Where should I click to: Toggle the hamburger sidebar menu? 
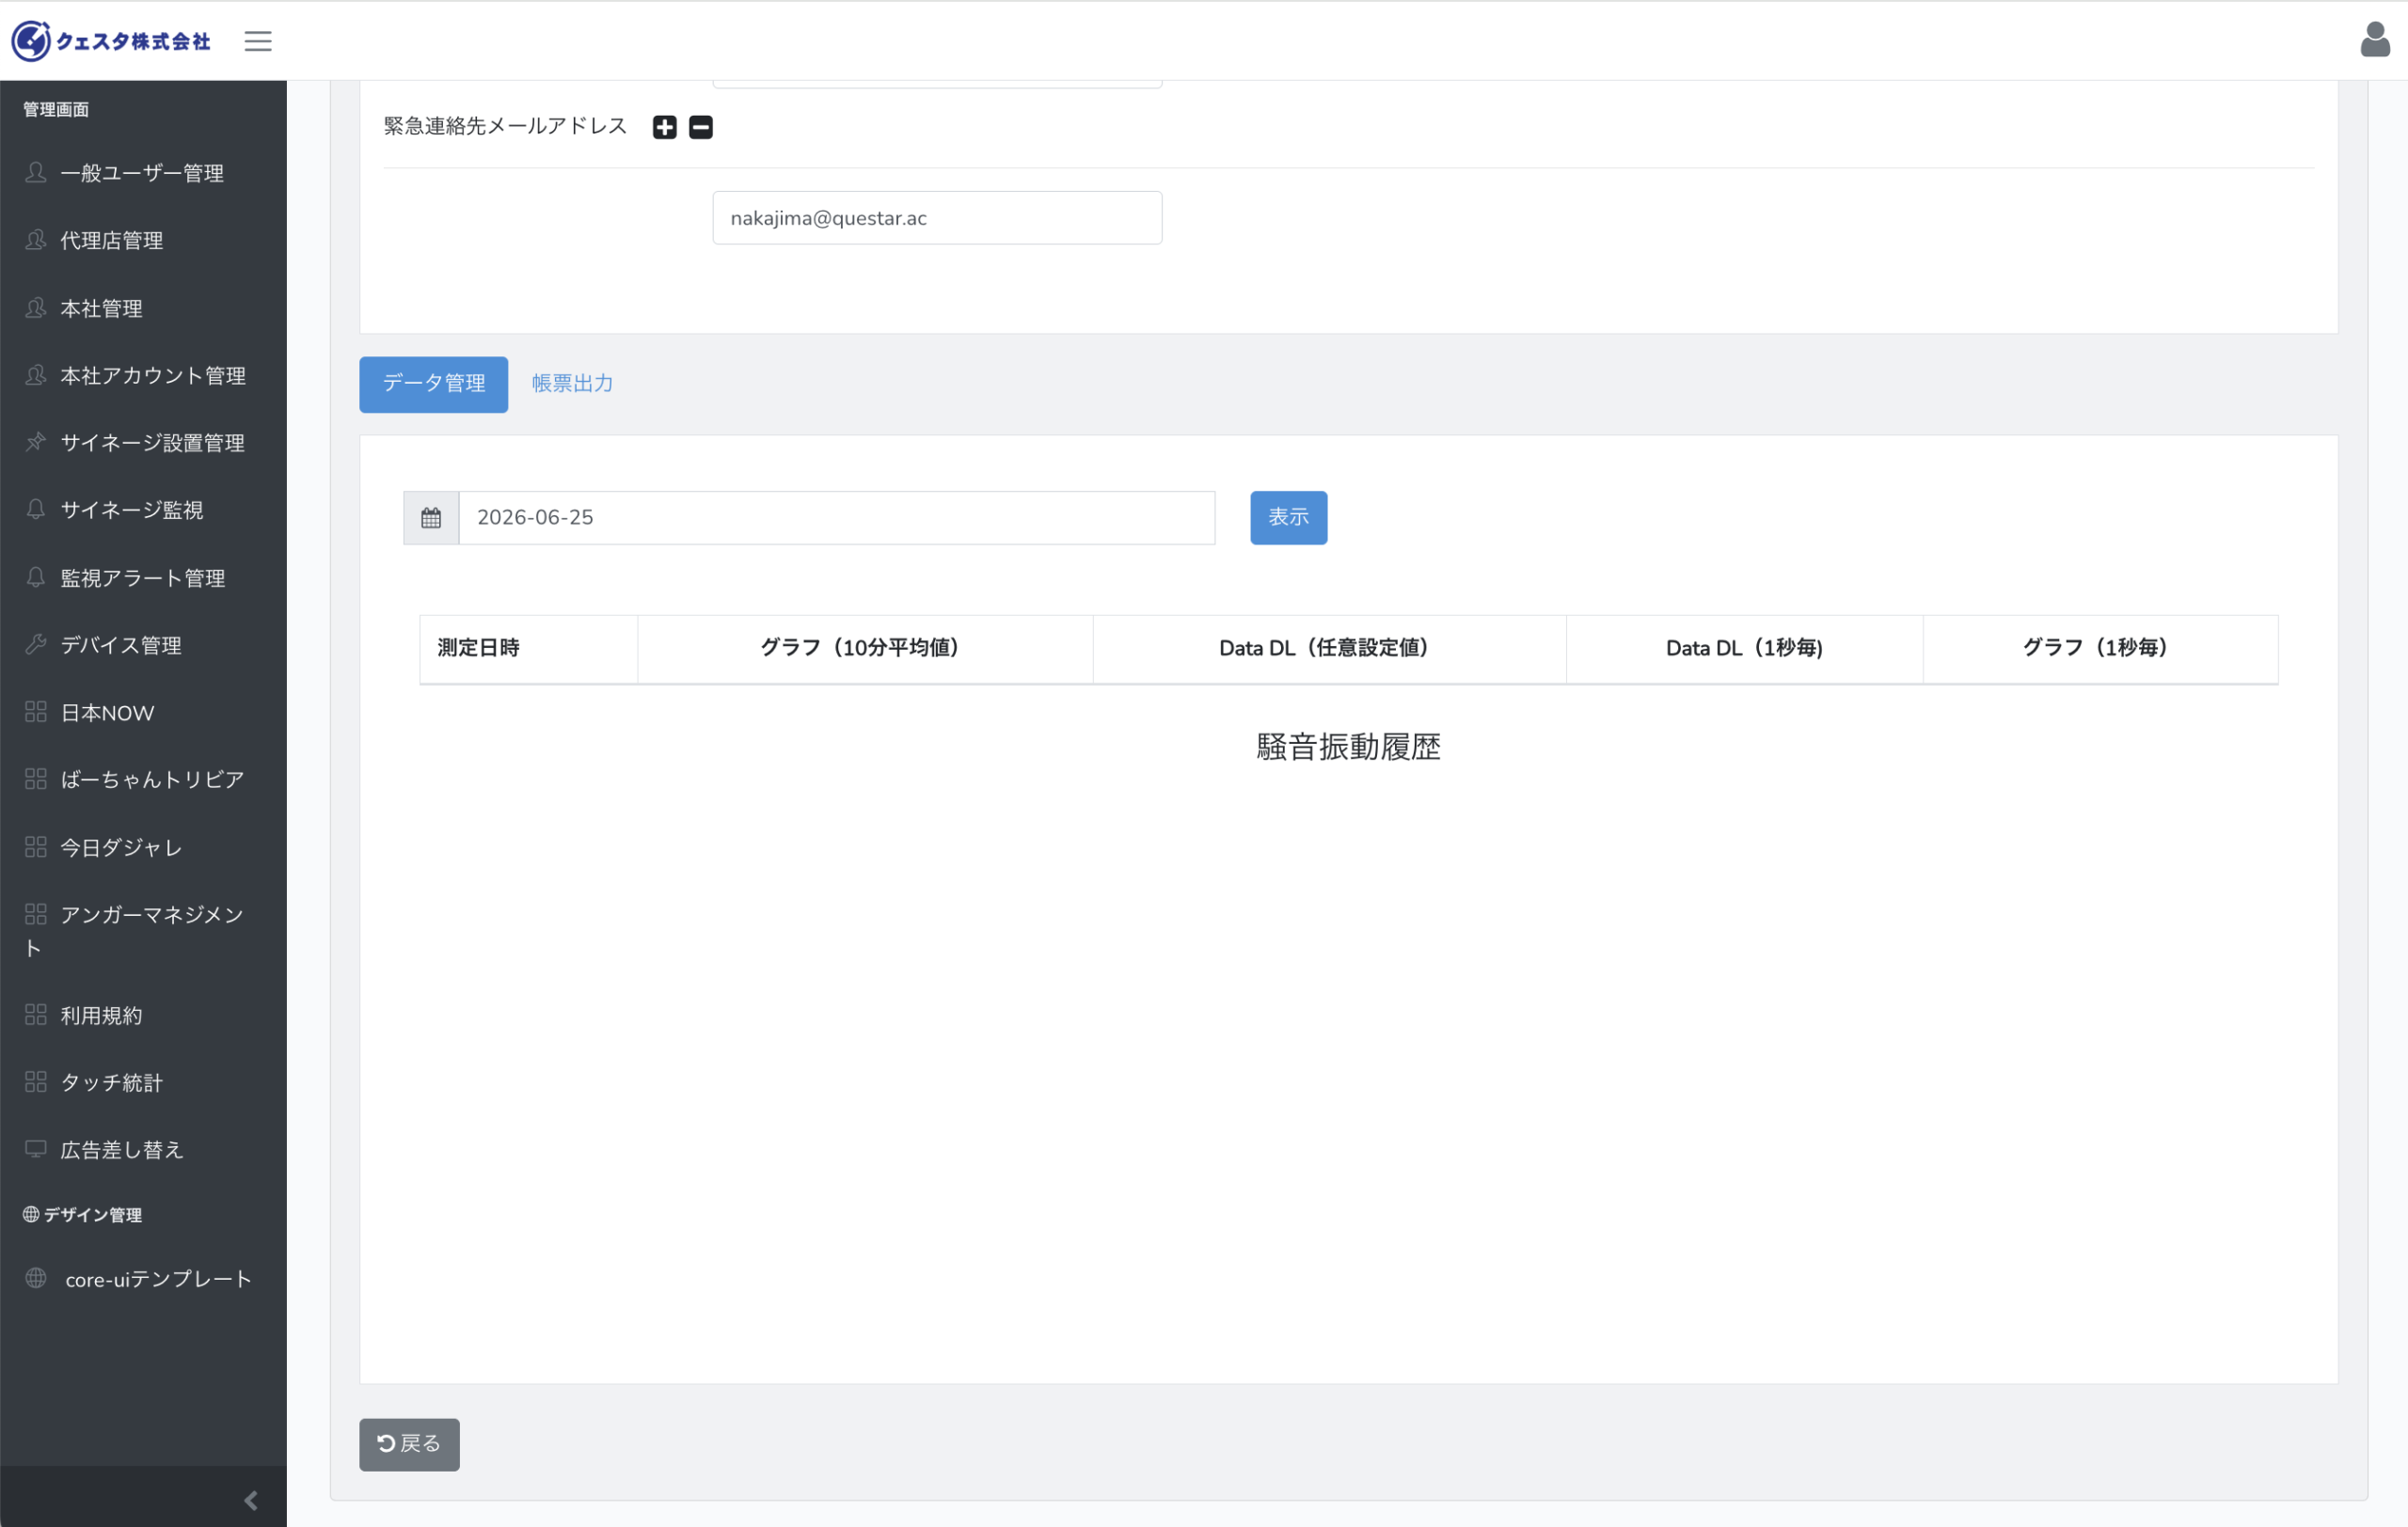point(258,41)
